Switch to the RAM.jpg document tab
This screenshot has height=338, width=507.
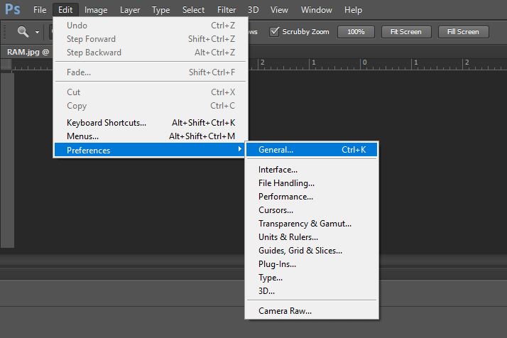coord(28,52)
